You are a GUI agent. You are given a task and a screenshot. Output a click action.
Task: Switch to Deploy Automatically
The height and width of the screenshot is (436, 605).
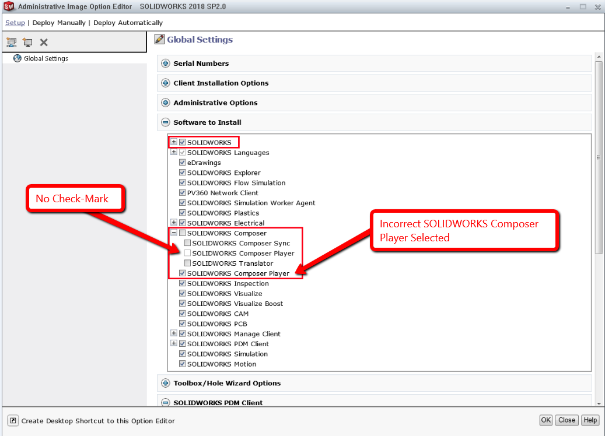coord(128,23)
